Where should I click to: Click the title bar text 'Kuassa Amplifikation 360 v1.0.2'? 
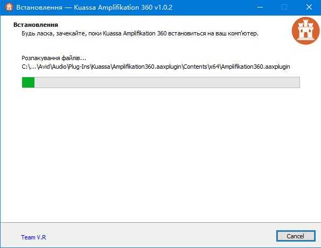(x=123, y=8)
